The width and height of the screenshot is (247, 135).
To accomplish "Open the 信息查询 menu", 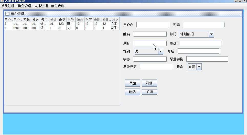I will (58, 6).
